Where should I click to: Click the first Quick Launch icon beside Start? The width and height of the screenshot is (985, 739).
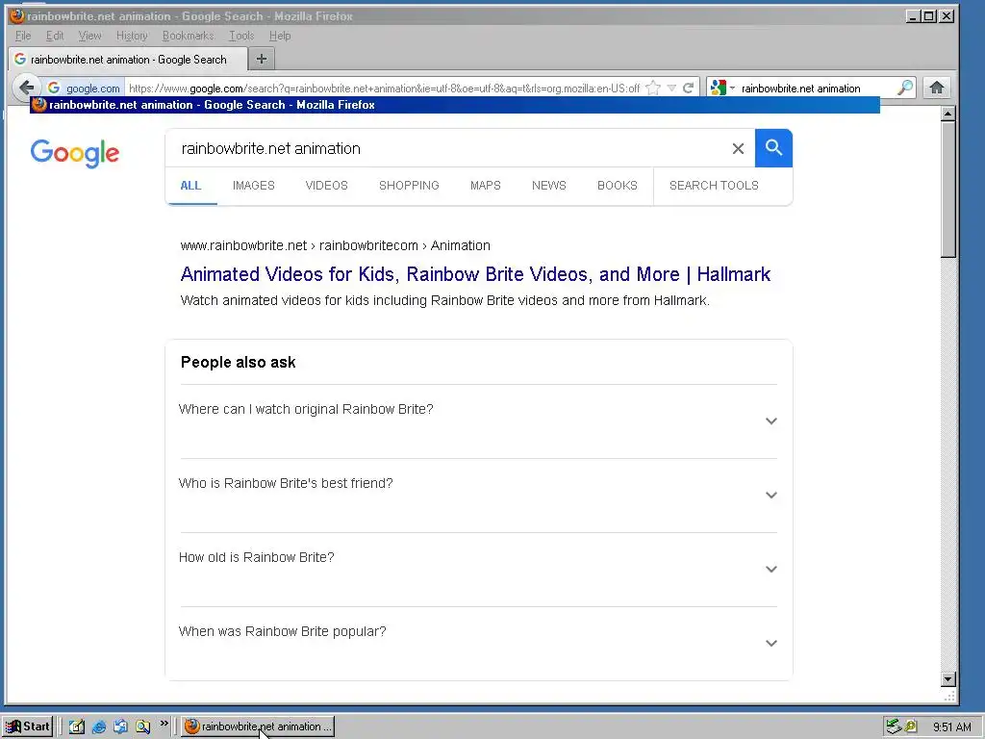[77, 726]
